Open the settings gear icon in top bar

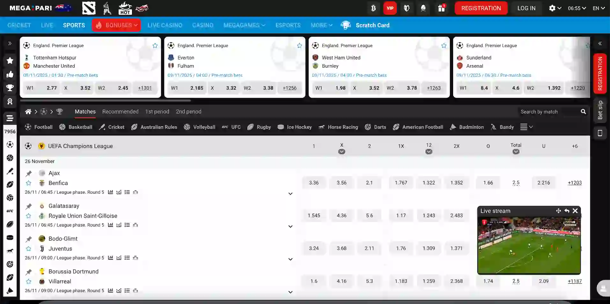click(553, 8)
